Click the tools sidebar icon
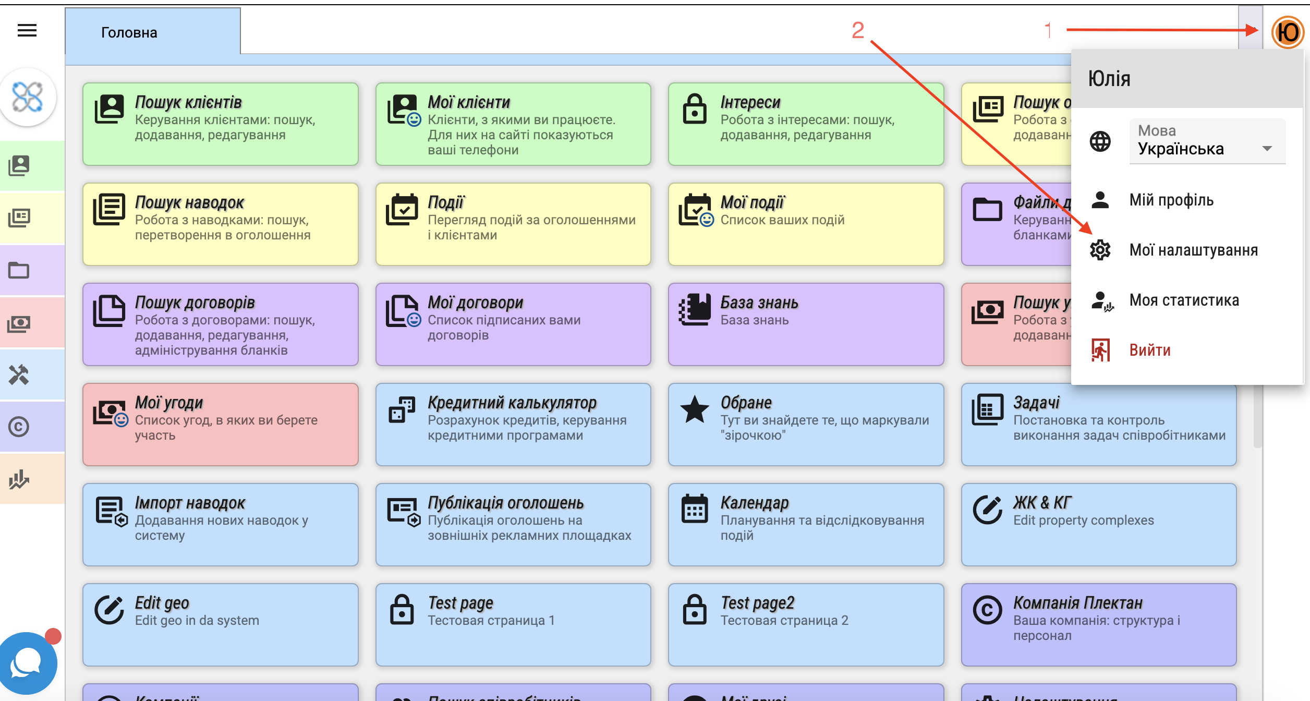The width and height of the screenshot is (1310, 701). click(19, 374)
